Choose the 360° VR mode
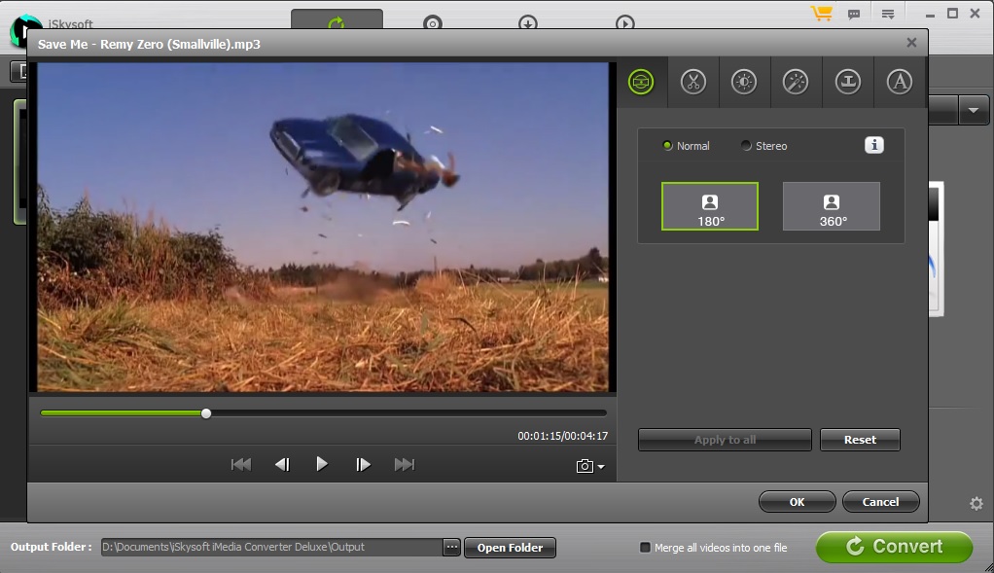Image resolution: width=994 pixels, height=573 pixels. point(831,206)
